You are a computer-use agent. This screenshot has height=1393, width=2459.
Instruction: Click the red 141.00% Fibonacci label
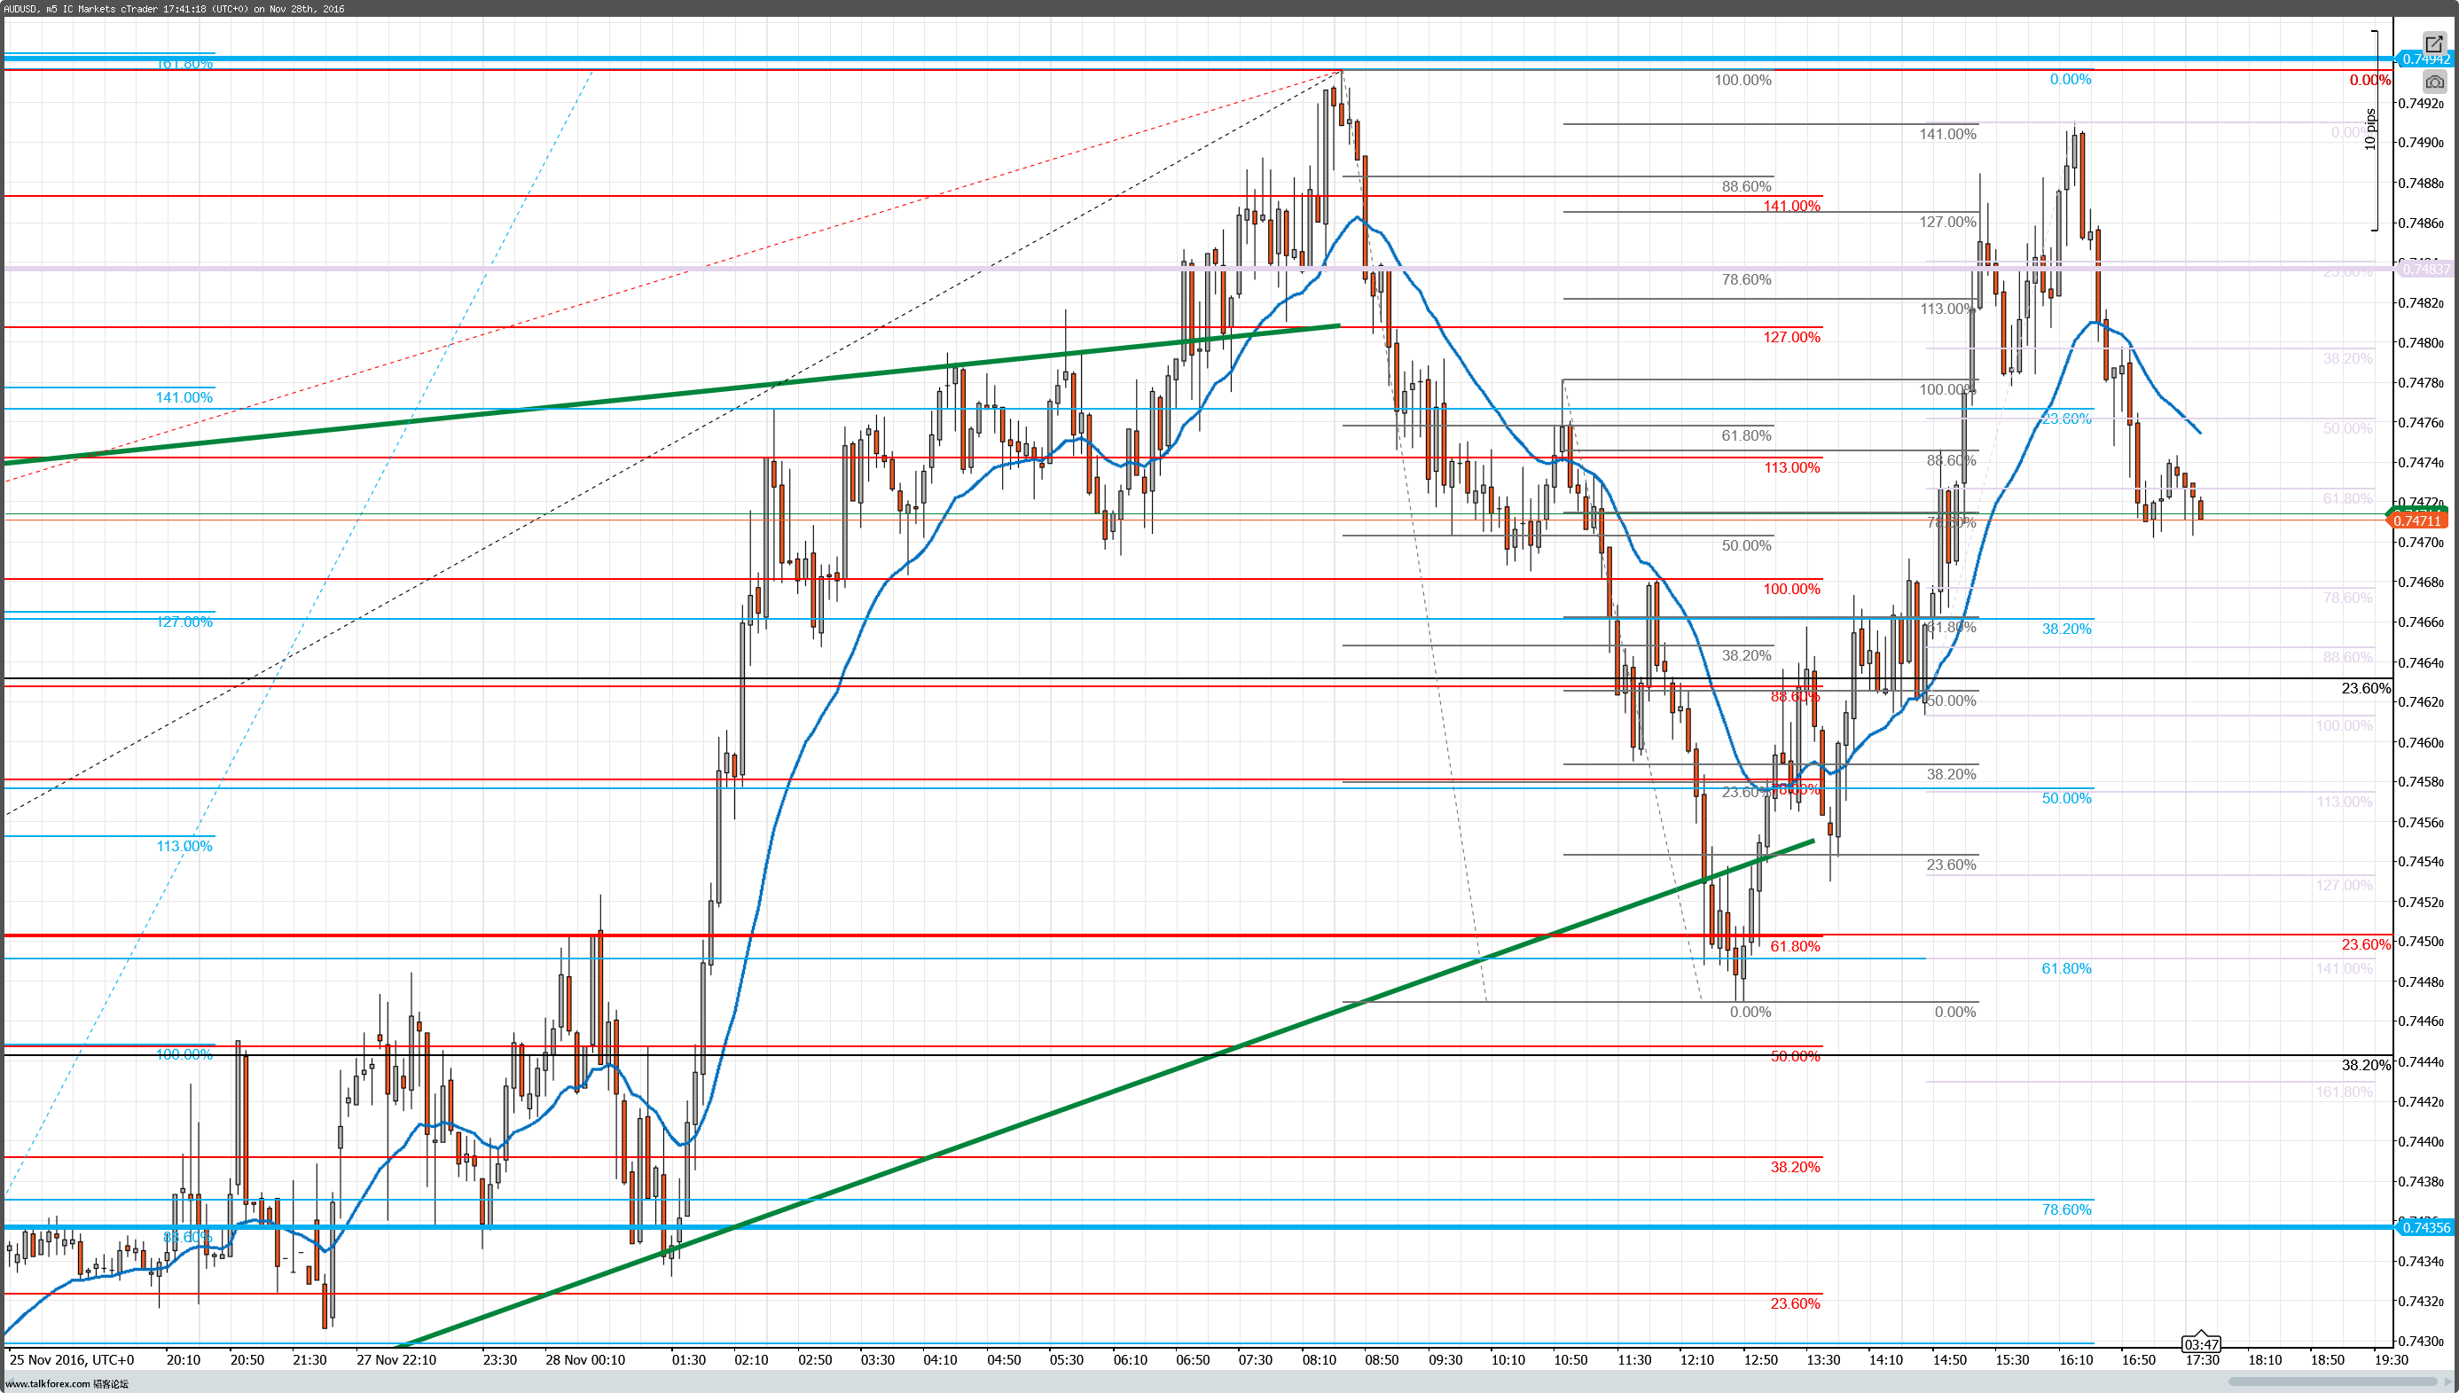[1792, 206]
